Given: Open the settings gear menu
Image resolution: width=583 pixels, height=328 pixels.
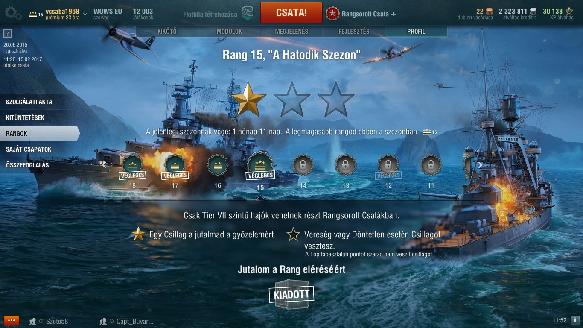Looking at the screenshot, I should click(x=14, y=13).
